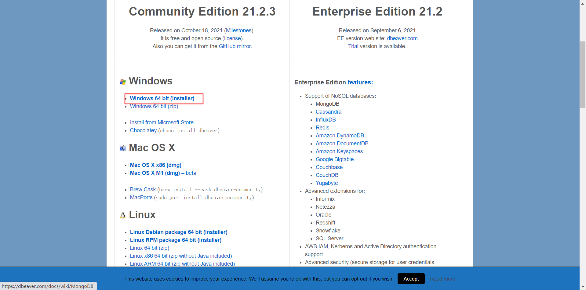Open the Amazon Keyspaces link
The width and height of the screenshot is (586, 290).
point(339,151)
